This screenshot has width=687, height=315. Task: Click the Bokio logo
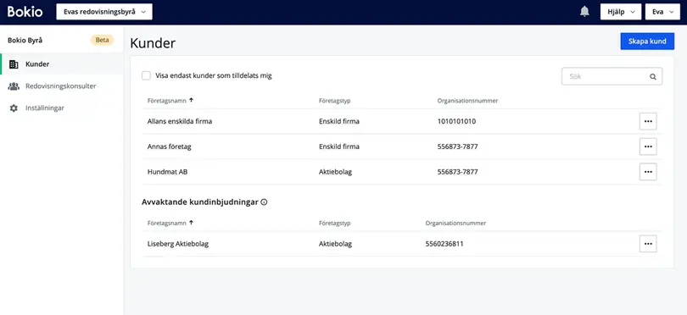(25, 12)
